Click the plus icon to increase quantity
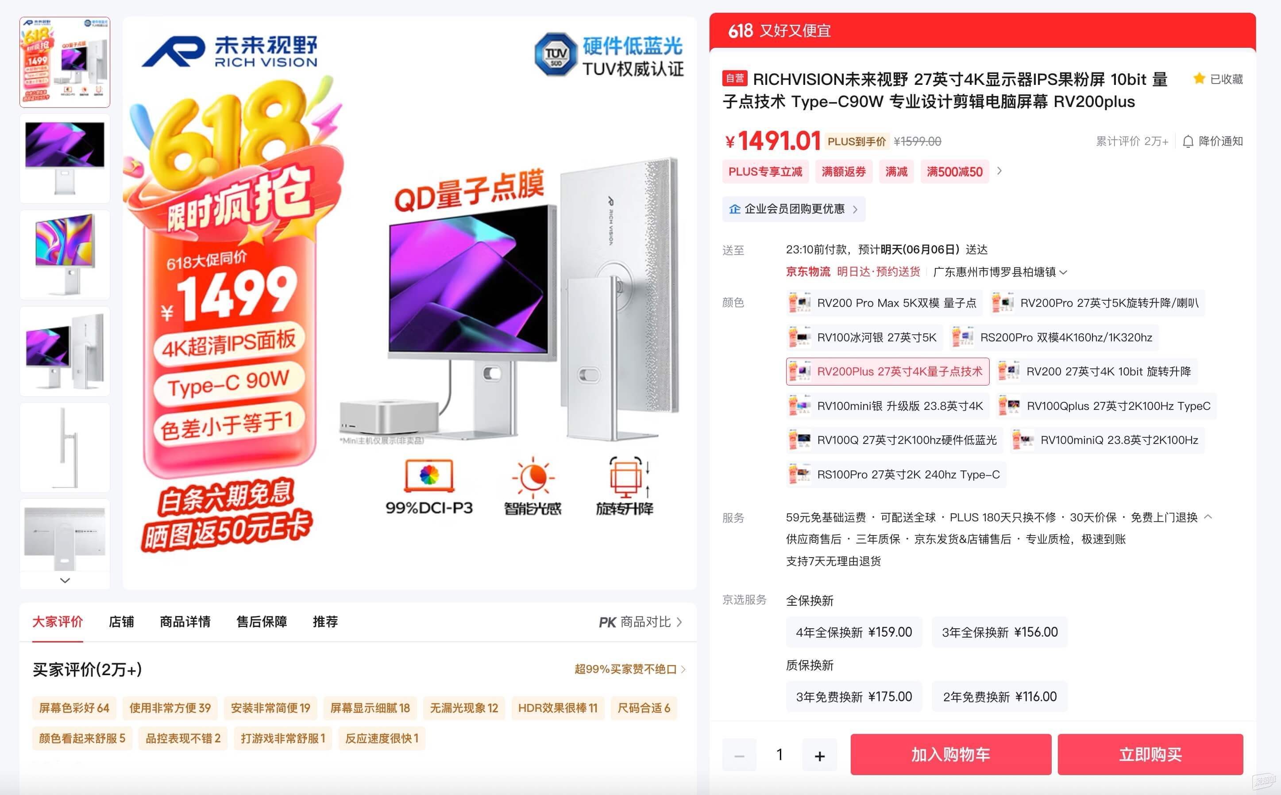Screen dimensions: 1281x795 click(819, 756)
